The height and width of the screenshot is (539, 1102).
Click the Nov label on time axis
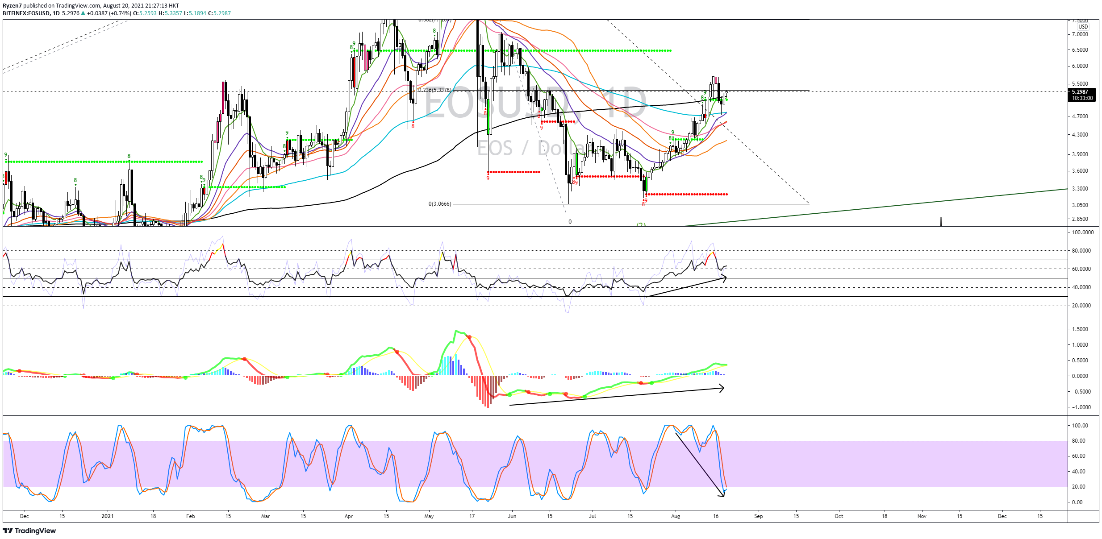tap(922, 516)
